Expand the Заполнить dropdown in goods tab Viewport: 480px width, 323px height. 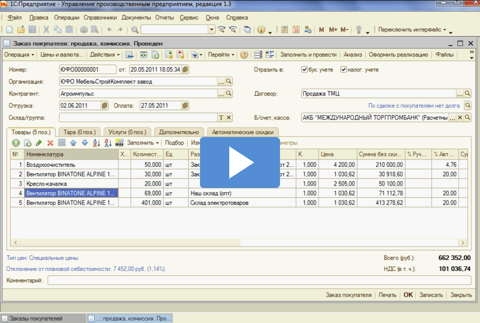point(143,142)
